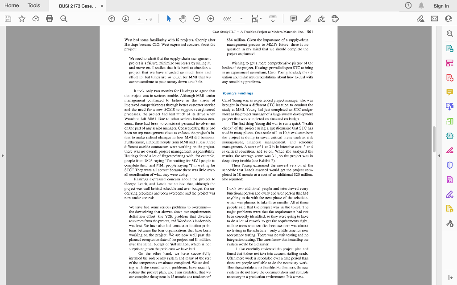Expand the left navigation pane arrow
The height and width of the screenshot is (285, 457).
tap(3, 156)
